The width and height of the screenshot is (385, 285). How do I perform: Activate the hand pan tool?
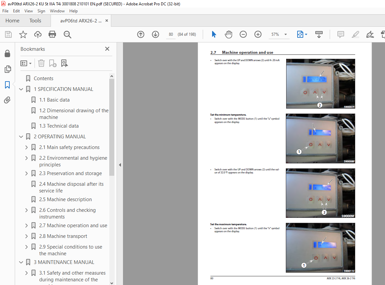229,34
